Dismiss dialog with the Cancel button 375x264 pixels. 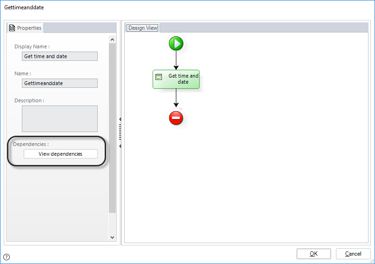click(x=353, y=254)
